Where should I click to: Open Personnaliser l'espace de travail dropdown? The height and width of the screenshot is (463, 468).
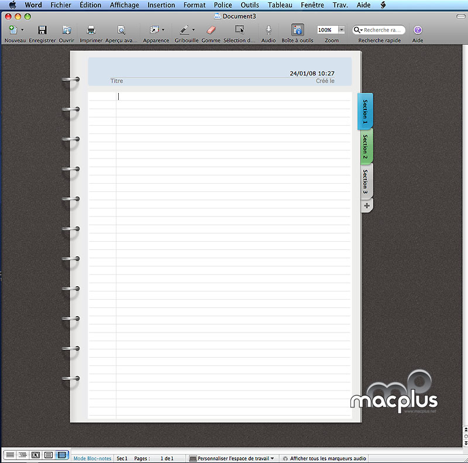point(232,458)
